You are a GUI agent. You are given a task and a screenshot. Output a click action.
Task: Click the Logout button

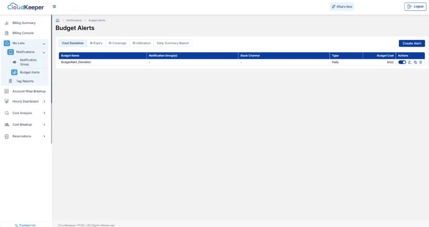(415, 7)
